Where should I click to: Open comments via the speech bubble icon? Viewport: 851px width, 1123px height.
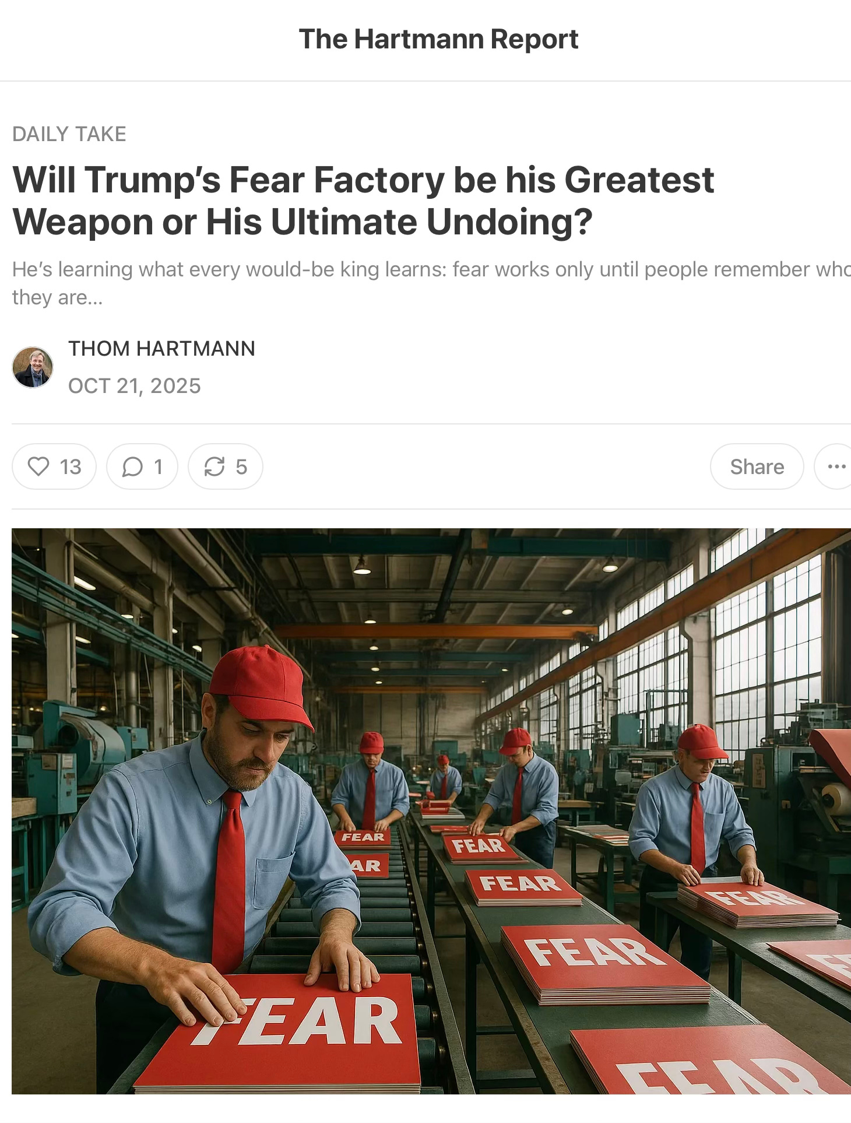132,466
